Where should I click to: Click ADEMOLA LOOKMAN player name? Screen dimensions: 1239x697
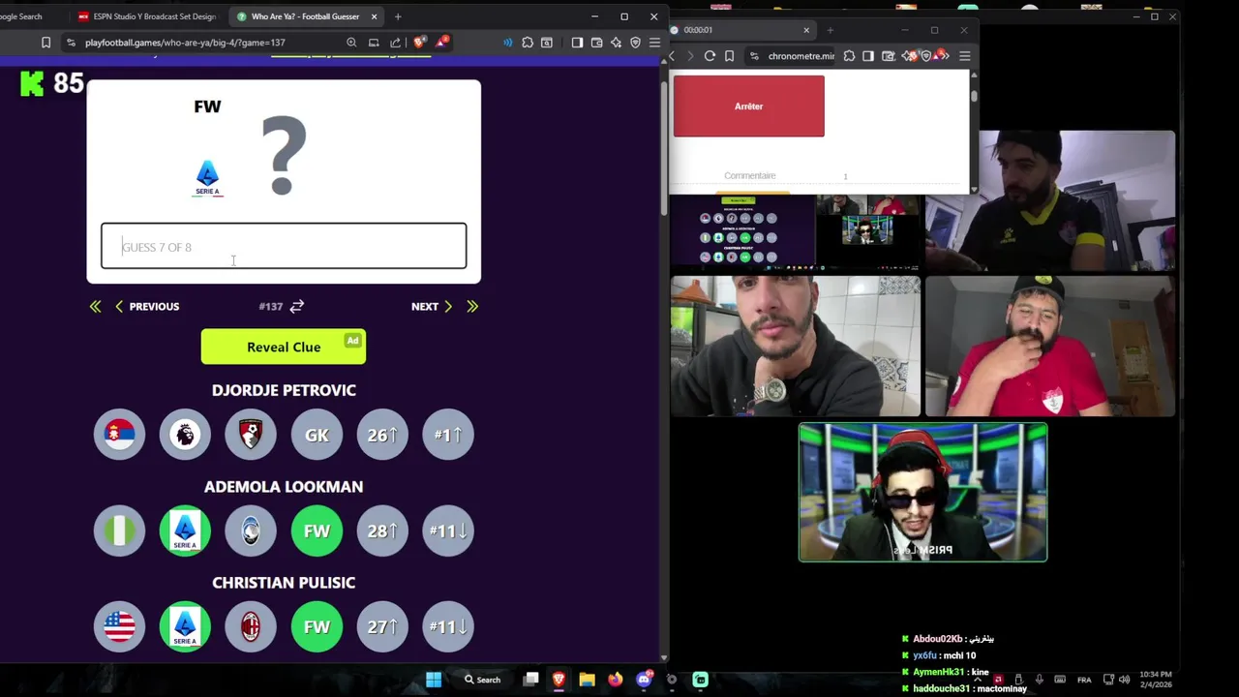[284, 486]
